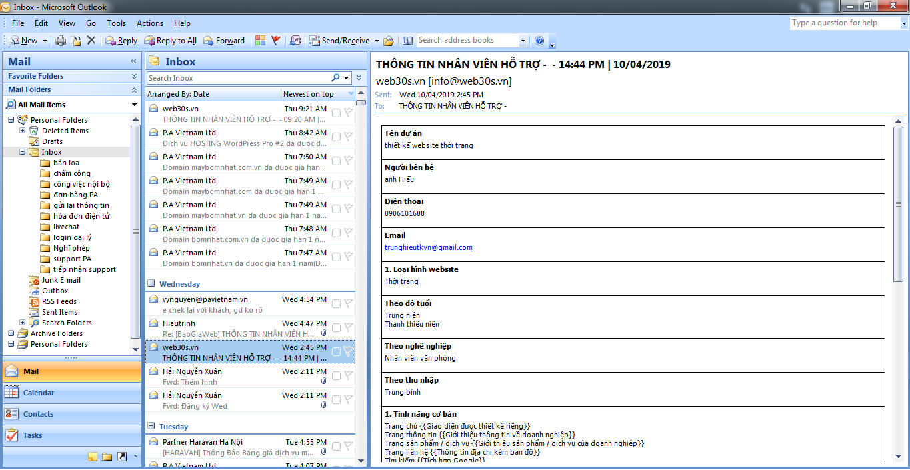The height and width of the screenshot is (470, 910).
Task: Collapse the Mail navigation pane chevron
Action: (133, 61)
